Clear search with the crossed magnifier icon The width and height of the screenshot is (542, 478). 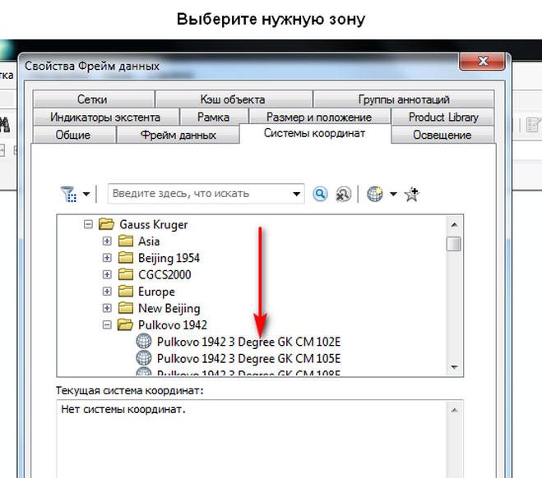click(343, 194)
